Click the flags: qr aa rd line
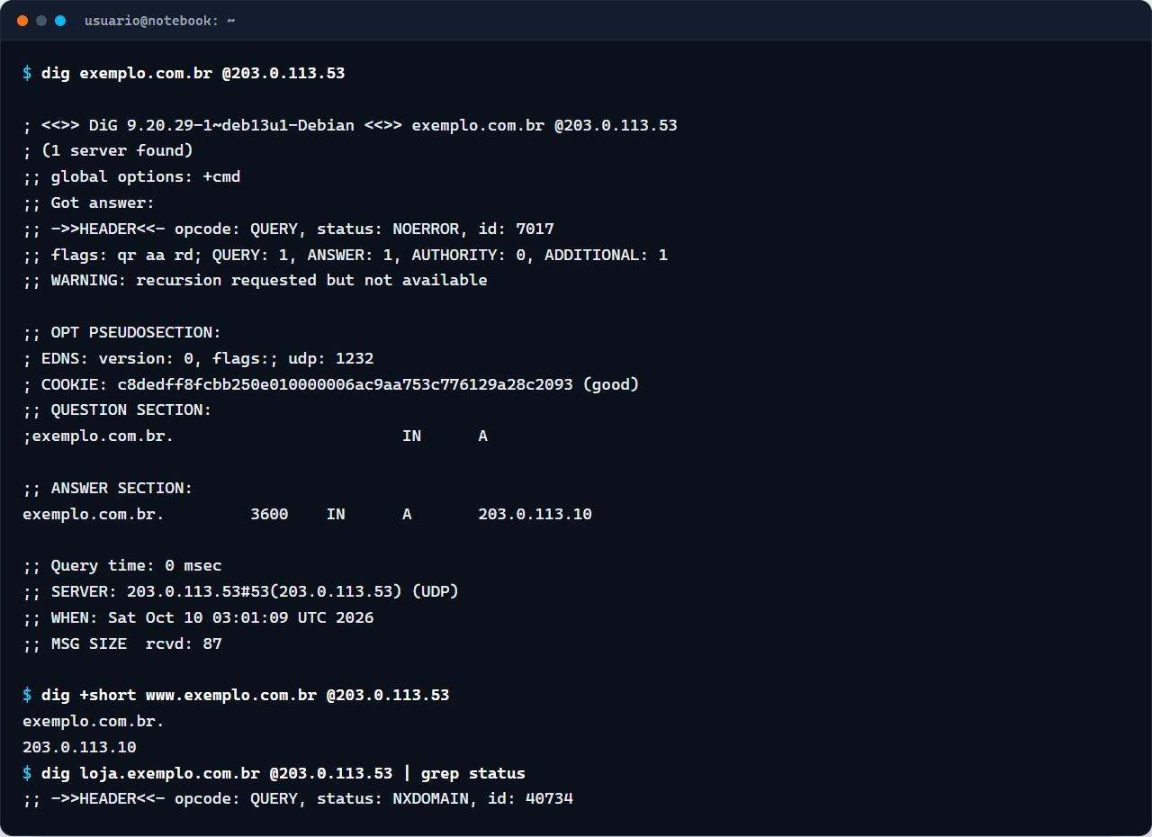1152x837 pixels. coord(346,255)
